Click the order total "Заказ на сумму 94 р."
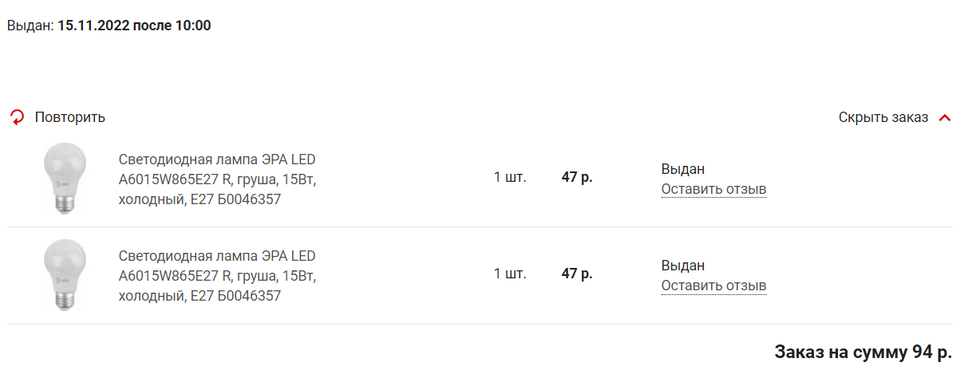 (863, 352)
